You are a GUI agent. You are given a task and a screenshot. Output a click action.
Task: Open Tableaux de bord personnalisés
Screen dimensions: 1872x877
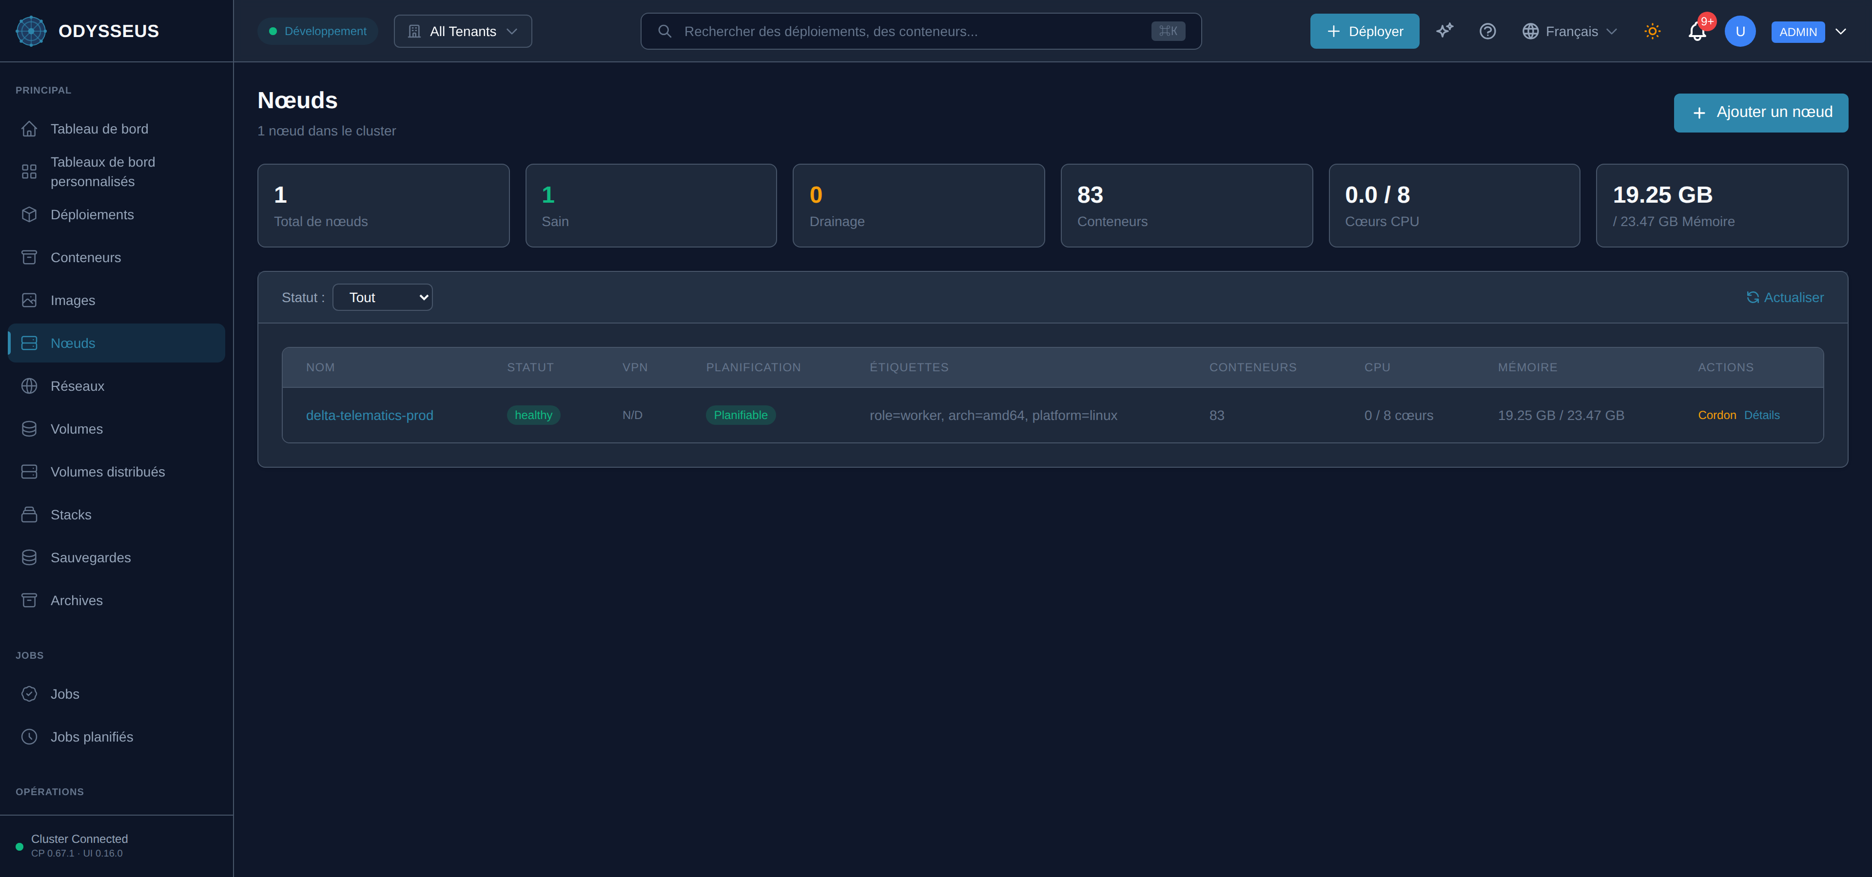click(117, 172)
